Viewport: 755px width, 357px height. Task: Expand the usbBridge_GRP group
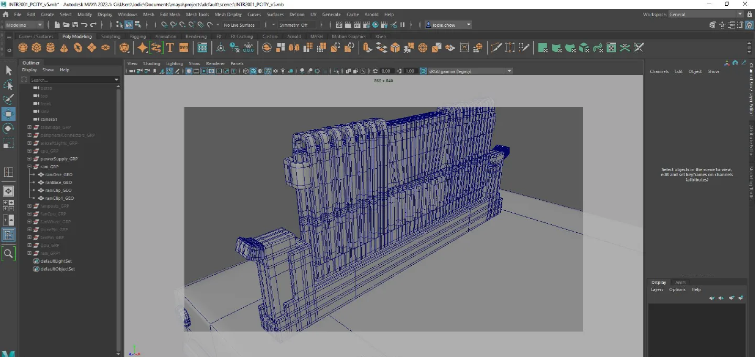pyautogui.click(x=29, y=127)
